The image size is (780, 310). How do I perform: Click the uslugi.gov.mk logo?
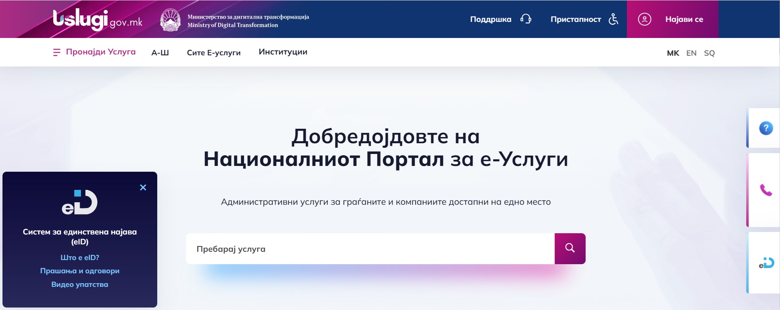pos(97,20)
